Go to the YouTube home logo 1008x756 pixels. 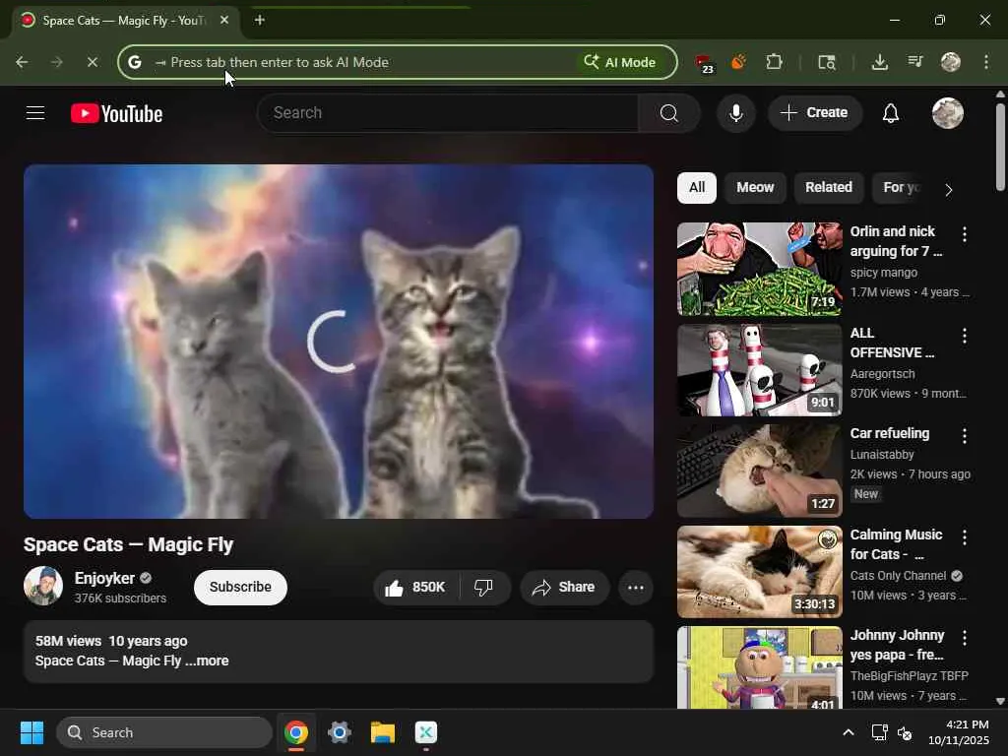116,113
